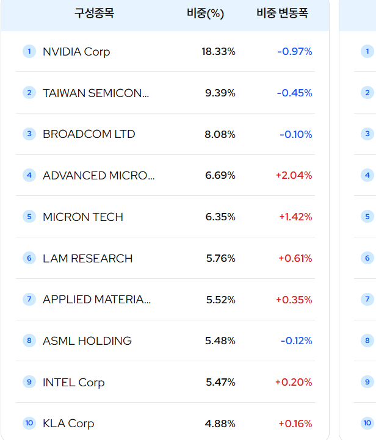Click NVIDIA's 18.33% weight value
The width and height of the screenshot is (376, 440).
[x=219, y=52]
